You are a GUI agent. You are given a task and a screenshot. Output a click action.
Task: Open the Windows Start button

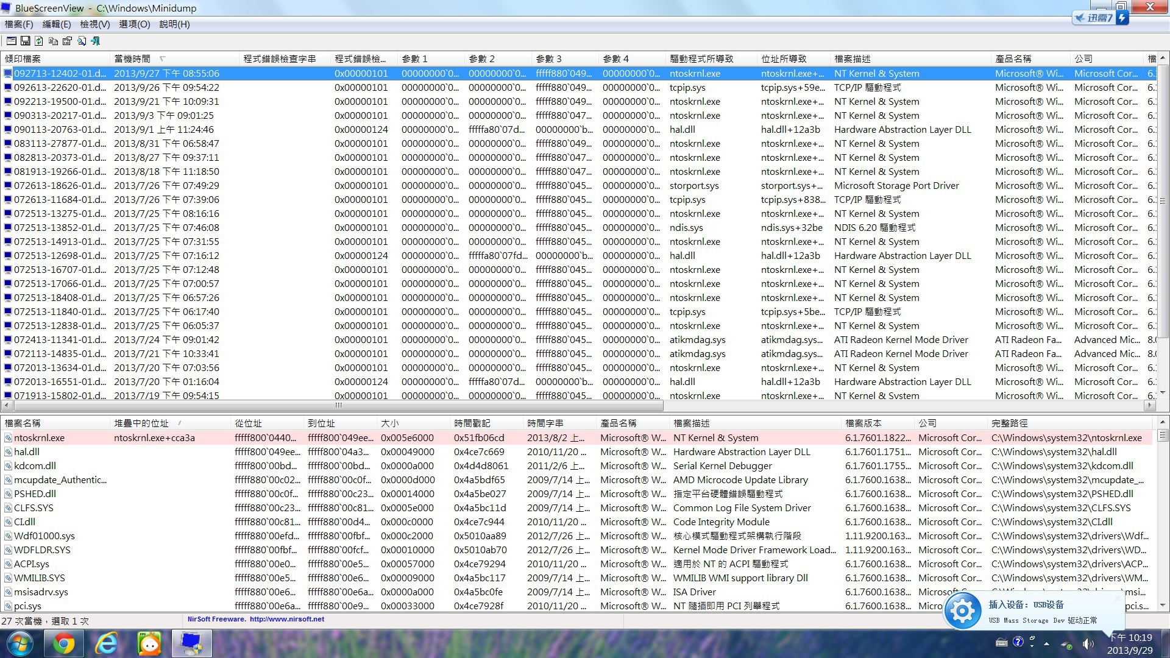[x=19, y=644]
